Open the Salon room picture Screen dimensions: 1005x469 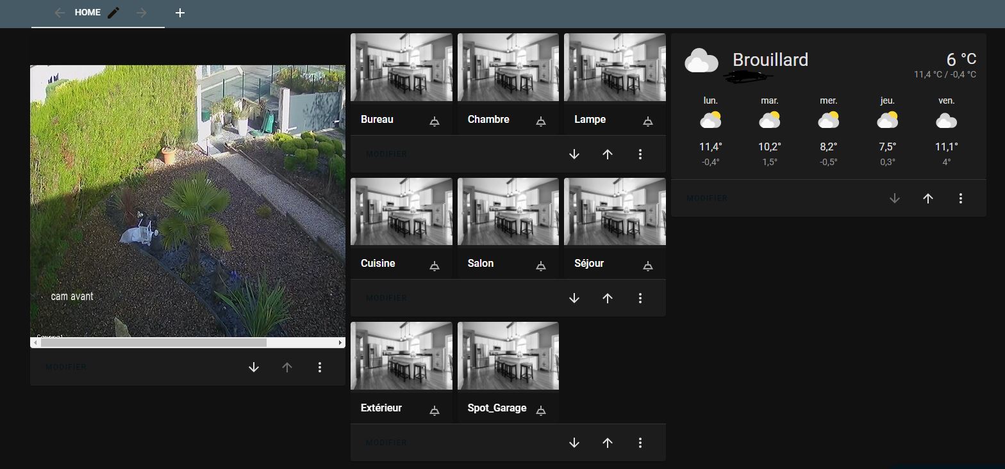pyautogui.click(x=508, y=212)
